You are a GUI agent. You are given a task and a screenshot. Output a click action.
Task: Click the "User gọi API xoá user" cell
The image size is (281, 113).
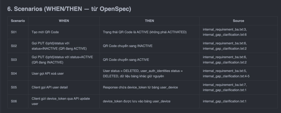click(x=47, y=74)
